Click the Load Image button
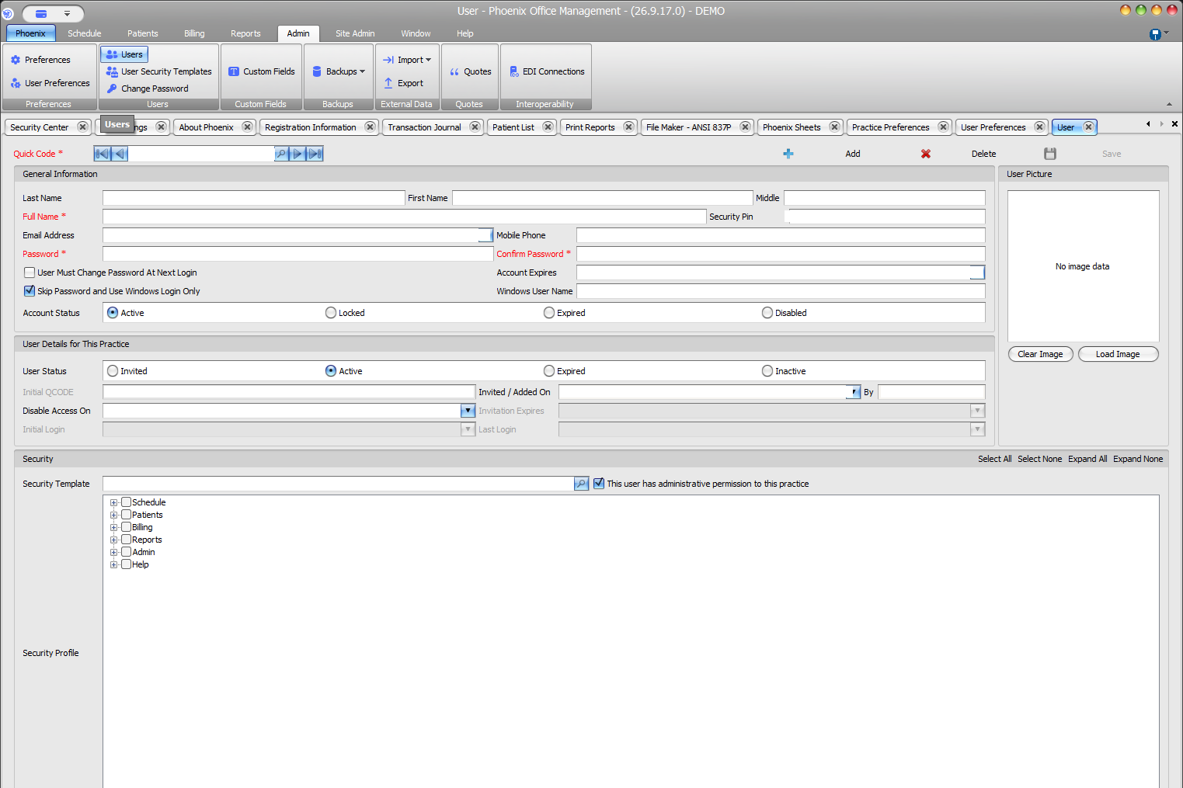The height and width of the screenshot is (788, 1183). (1118, 354)
